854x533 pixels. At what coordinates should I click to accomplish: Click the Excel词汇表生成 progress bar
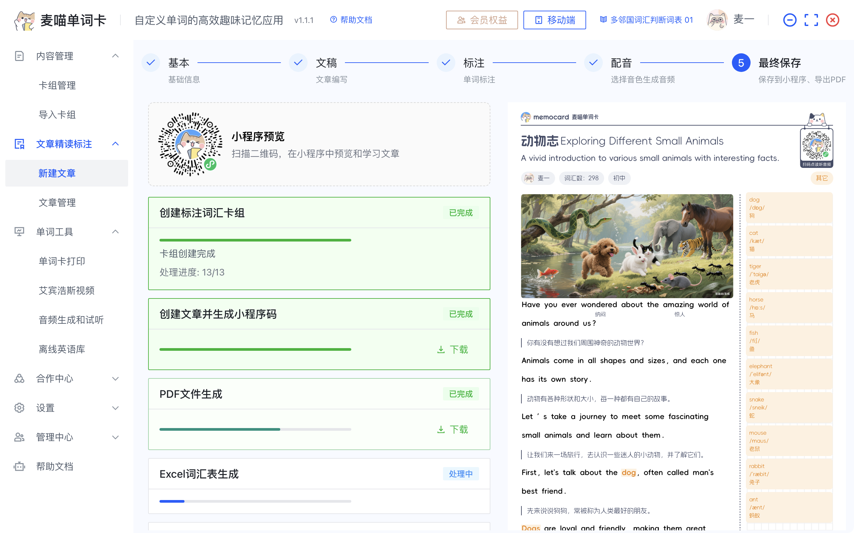click(255, 501)
